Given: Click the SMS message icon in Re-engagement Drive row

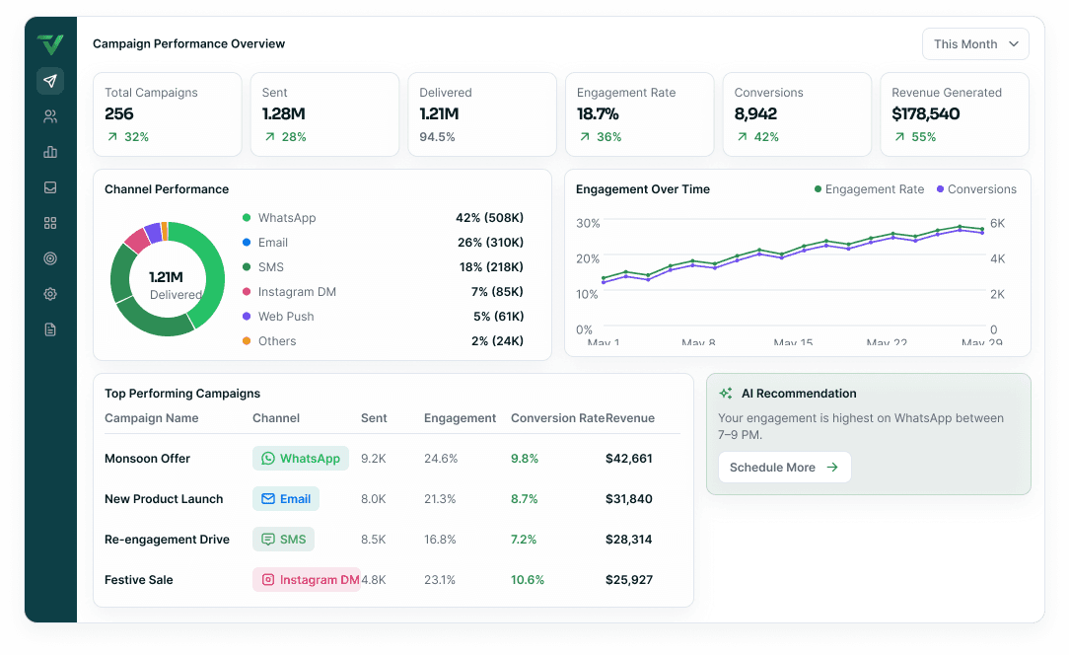Looking at the screenshot, I should point(268,539).
